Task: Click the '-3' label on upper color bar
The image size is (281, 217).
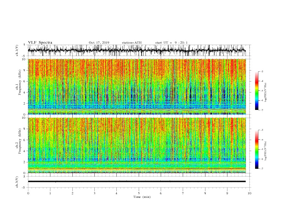Action: point(261,71)
